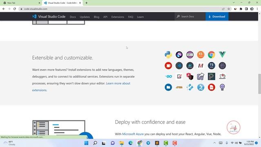Open the purple lightbulb extension icon
The height and width of the screenshot is (147, 261).
[x=222, y=87]
